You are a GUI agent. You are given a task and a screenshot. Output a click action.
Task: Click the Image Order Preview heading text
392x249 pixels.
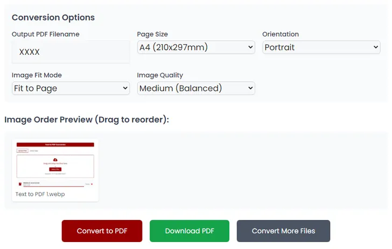point(87,119)
